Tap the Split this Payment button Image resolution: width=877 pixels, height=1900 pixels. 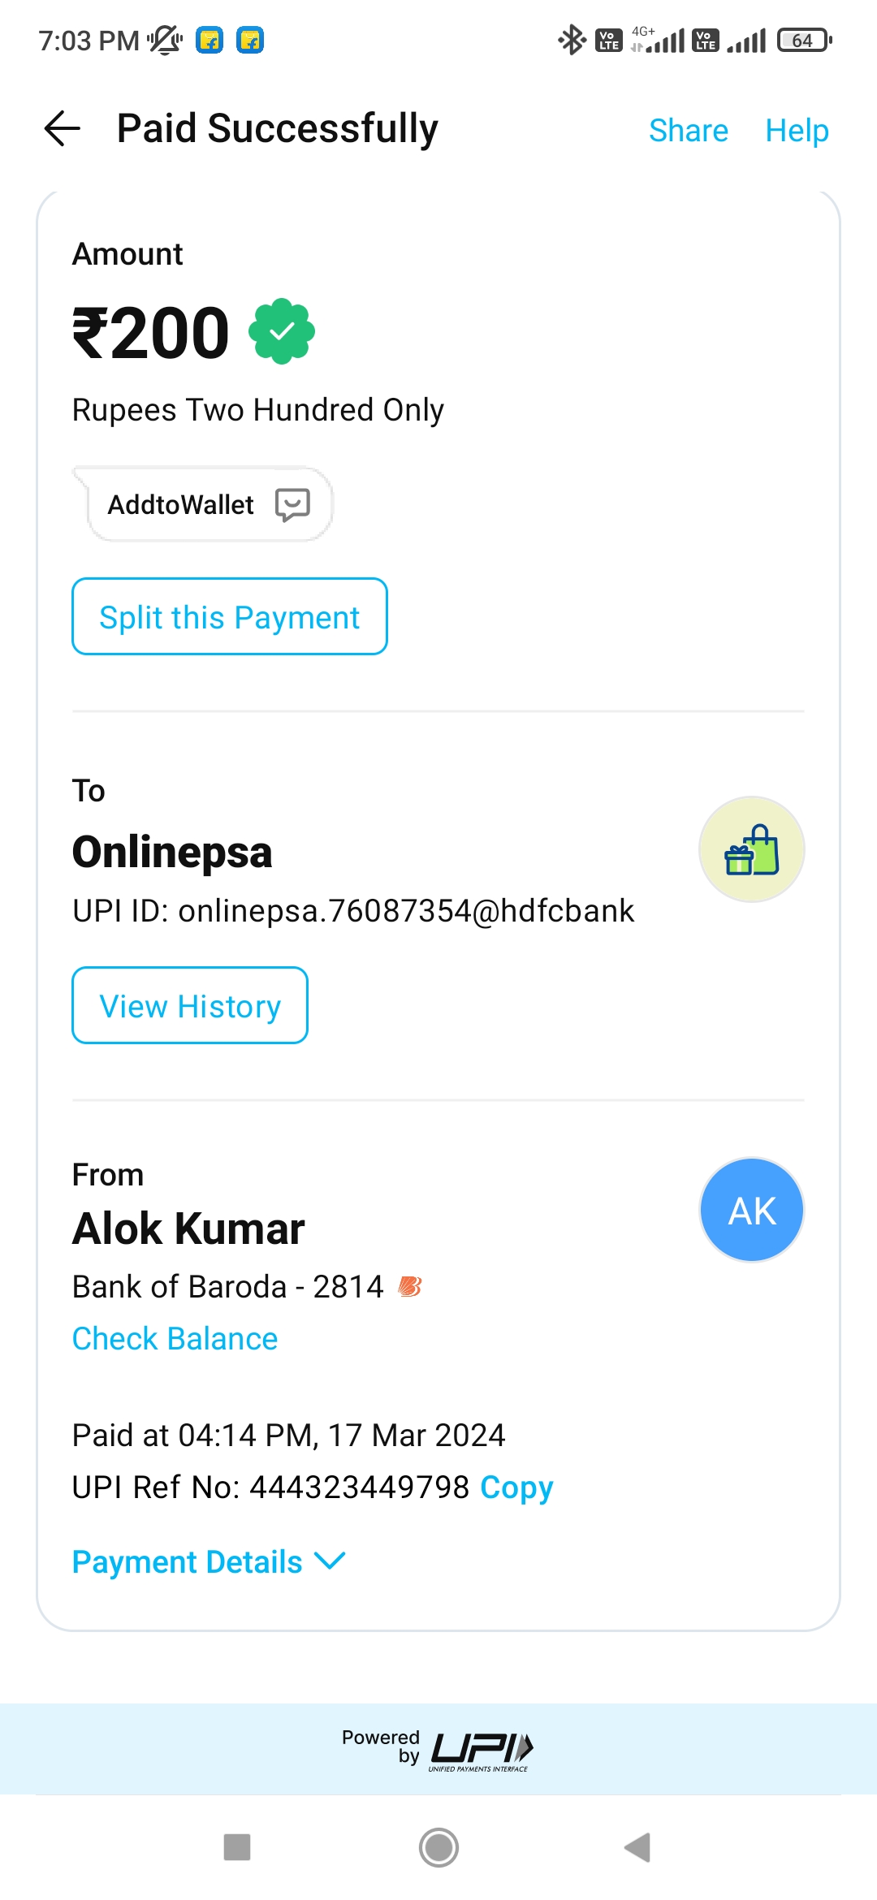coord(230,617)
